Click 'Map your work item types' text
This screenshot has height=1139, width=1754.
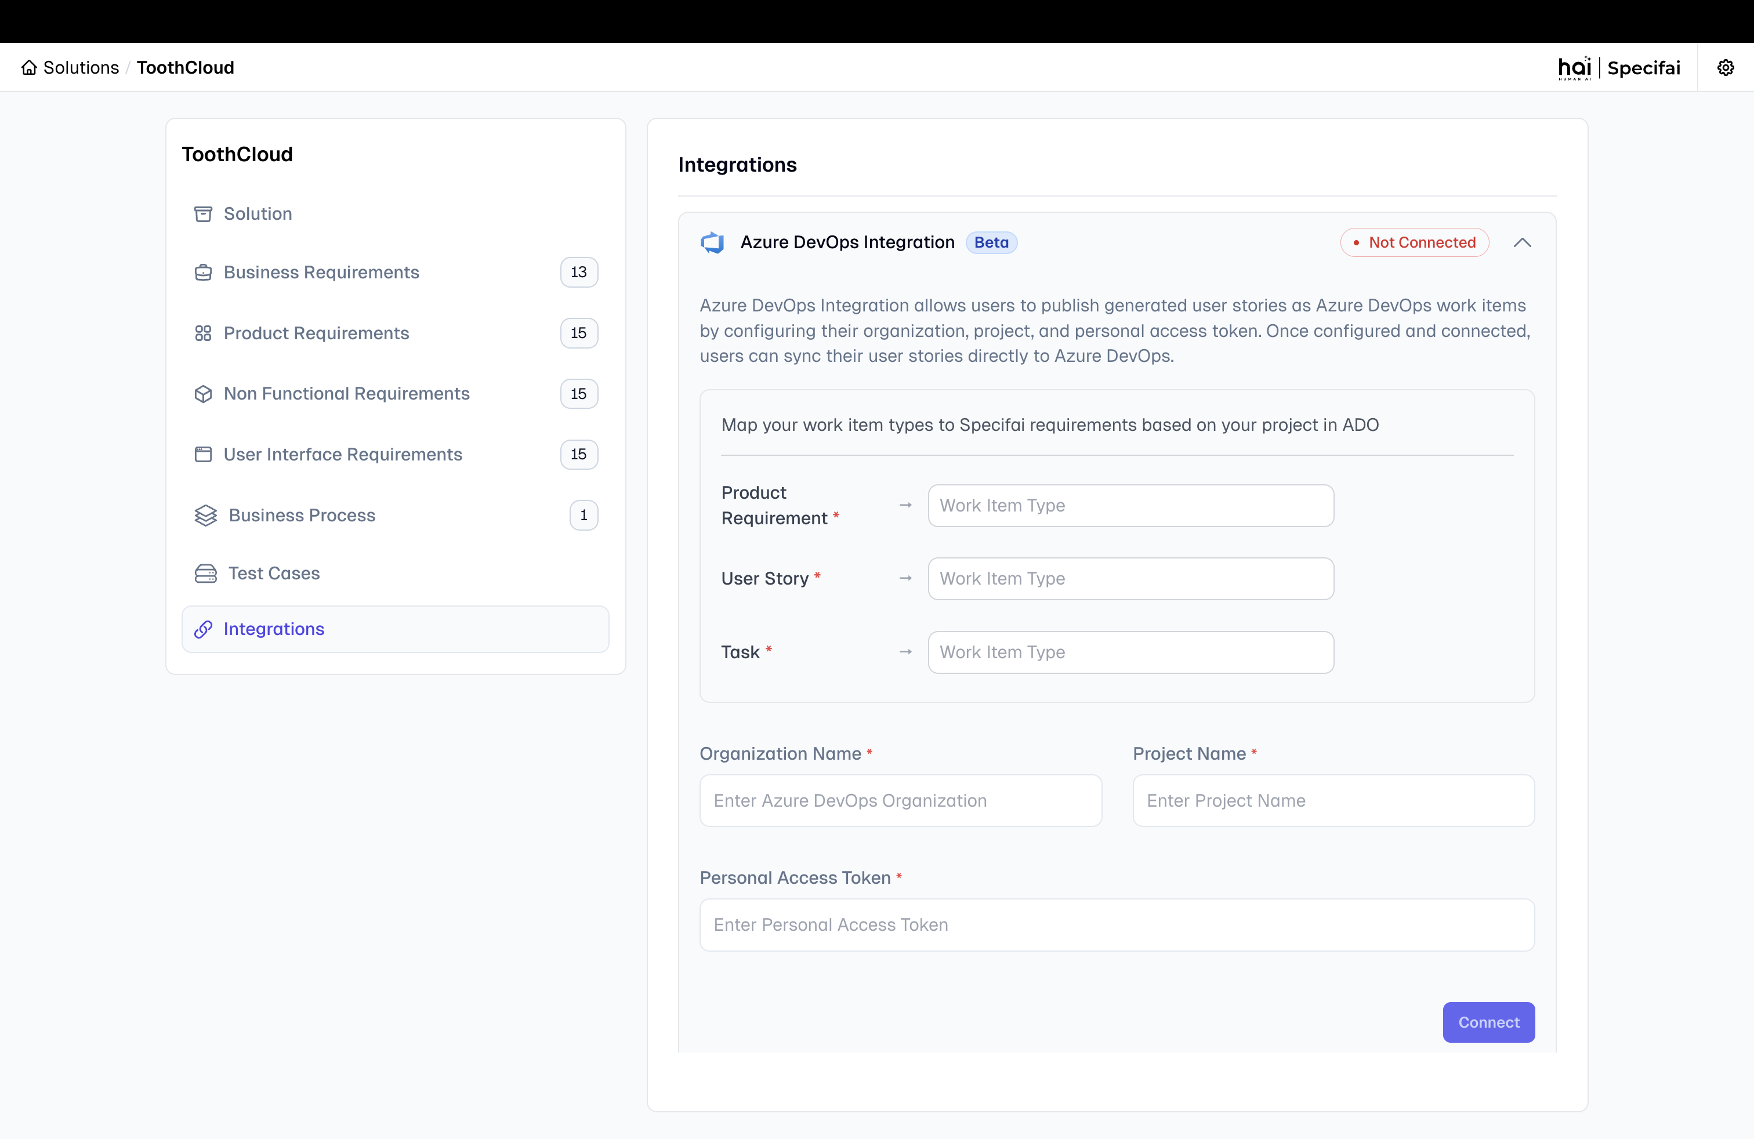pos(1050,425)
